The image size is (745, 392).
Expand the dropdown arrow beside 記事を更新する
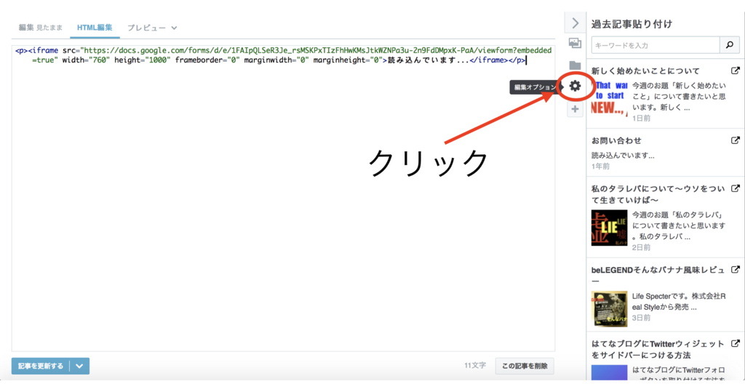(x=79, y=366)
